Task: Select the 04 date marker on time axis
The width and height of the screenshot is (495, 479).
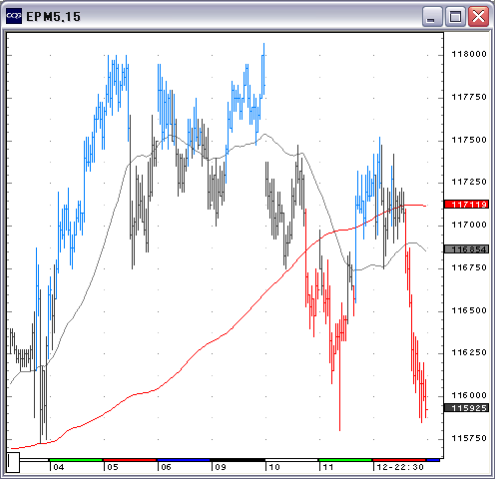Action: [59, 467]
